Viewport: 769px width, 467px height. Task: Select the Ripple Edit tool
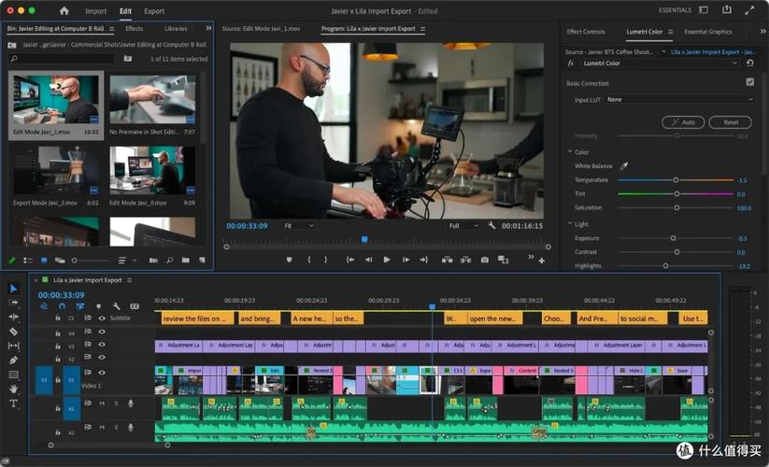pyautogui.click(x=13, y=317)
